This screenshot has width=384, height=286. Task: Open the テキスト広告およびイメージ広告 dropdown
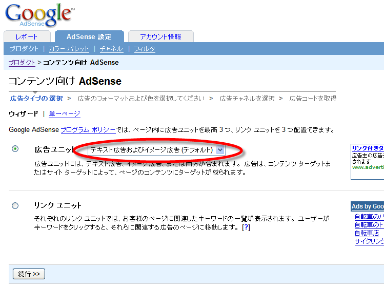156,149
